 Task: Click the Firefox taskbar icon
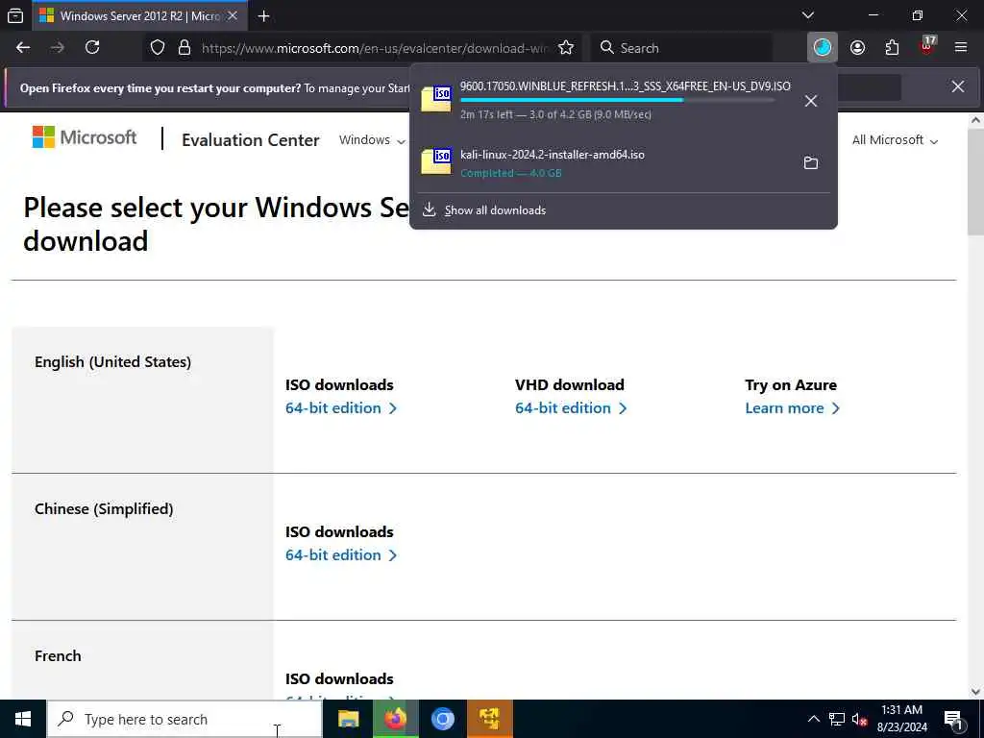[395, 719]
